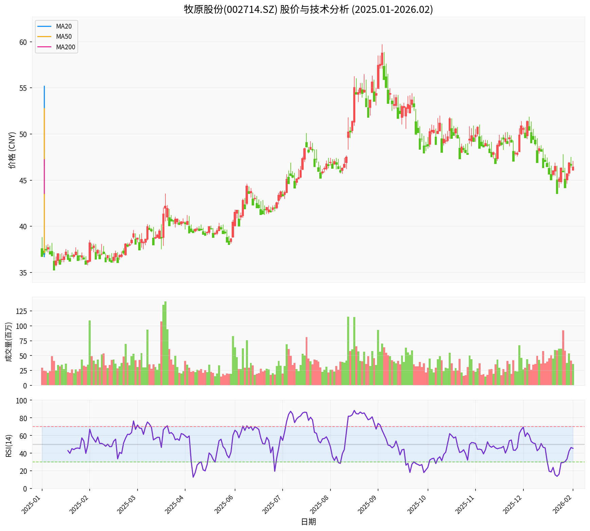Click the lowest RSI trough in April 2025
This screenshot has width=590, height=531.
[x=193, y=477]
